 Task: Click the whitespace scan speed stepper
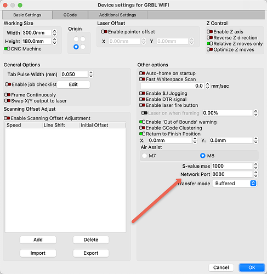tap(207, 85)
